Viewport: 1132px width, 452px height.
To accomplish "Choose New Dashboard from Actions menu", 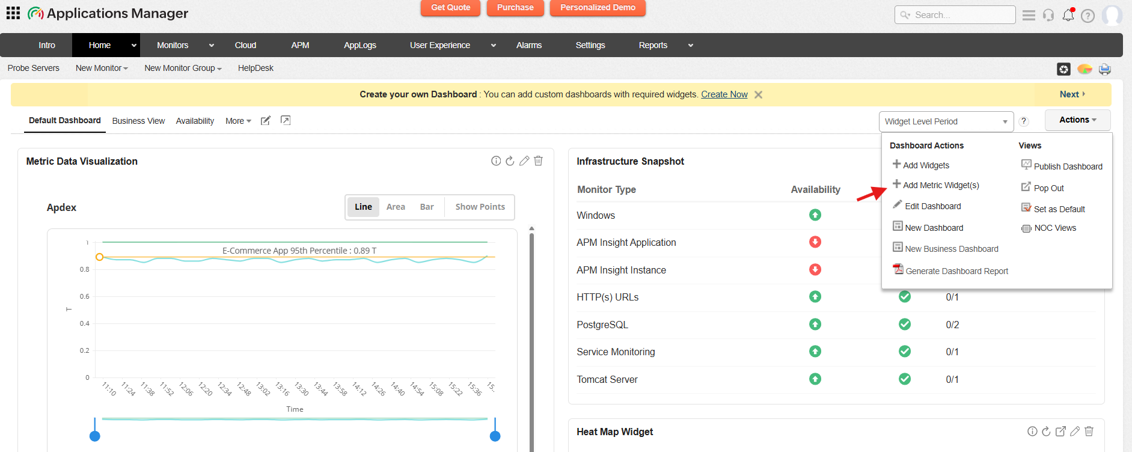I will [928, 227].
